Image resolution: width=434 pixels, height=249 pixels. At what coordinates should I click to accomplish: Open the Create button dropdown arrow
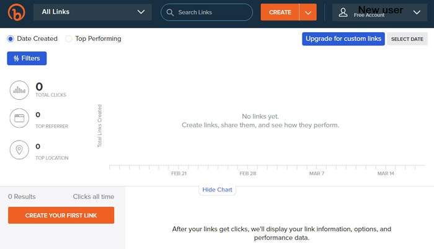pos(308,12)
